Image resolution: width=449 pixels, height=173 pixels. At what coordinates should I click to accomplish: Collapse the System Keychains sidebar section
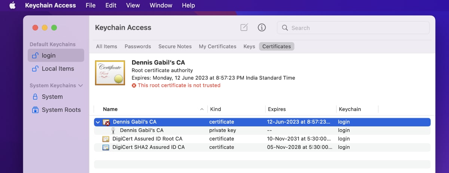[x=80, y=85]
